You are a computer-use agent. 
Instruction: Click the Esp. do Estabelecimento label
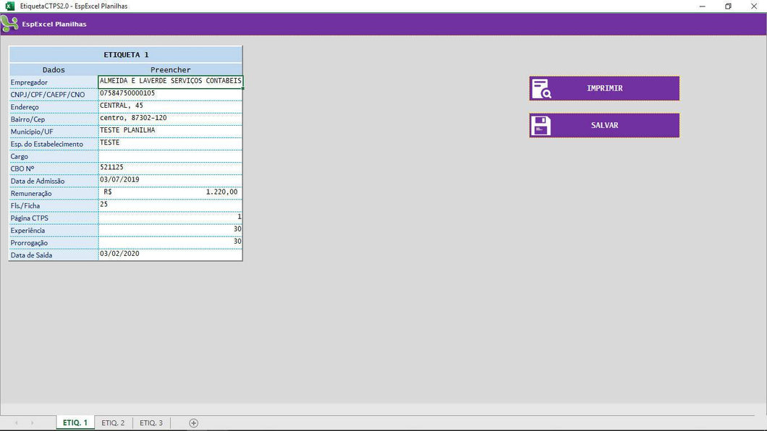coord(47,144)
